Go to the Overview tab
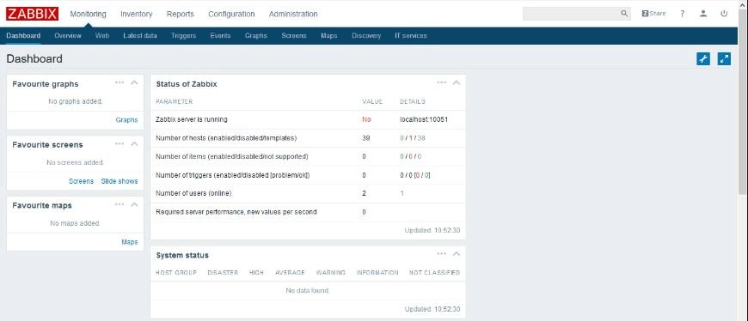This screenshot has width=748, height=321. click(x=68, y=36)
